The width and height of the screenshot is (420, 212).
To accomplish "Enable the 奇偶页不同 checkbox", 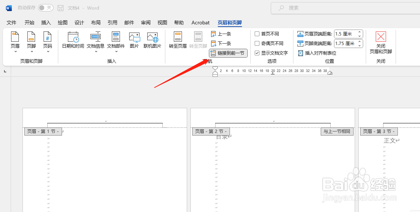I will pos(257,44).
